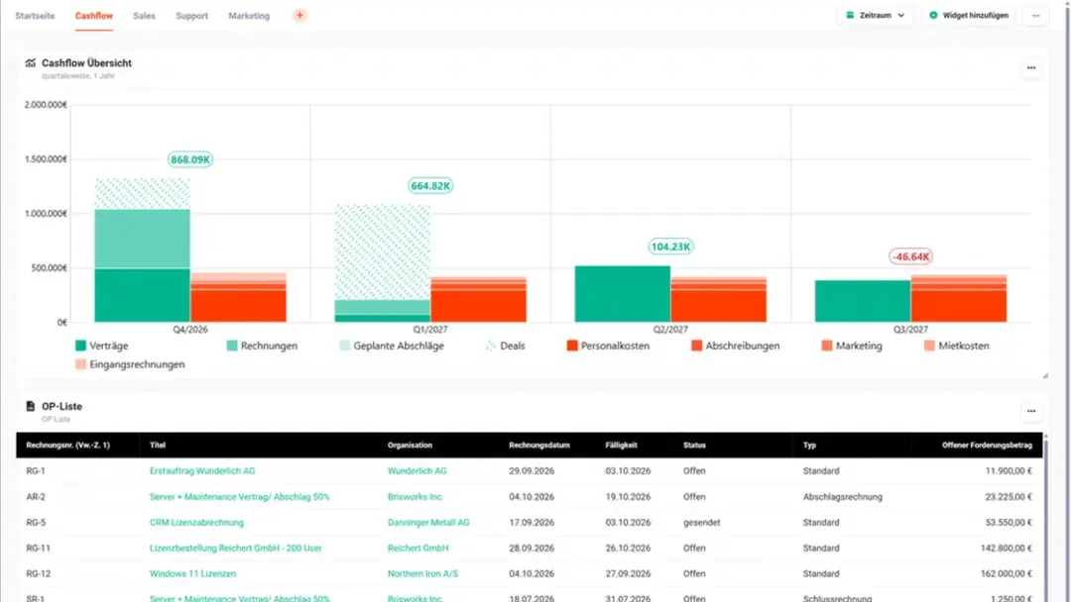Image resolution: width=1071 pixels, height=602 pixels.
Task: Toggle Marketing series in chart legend
Action: pos(852,346)
